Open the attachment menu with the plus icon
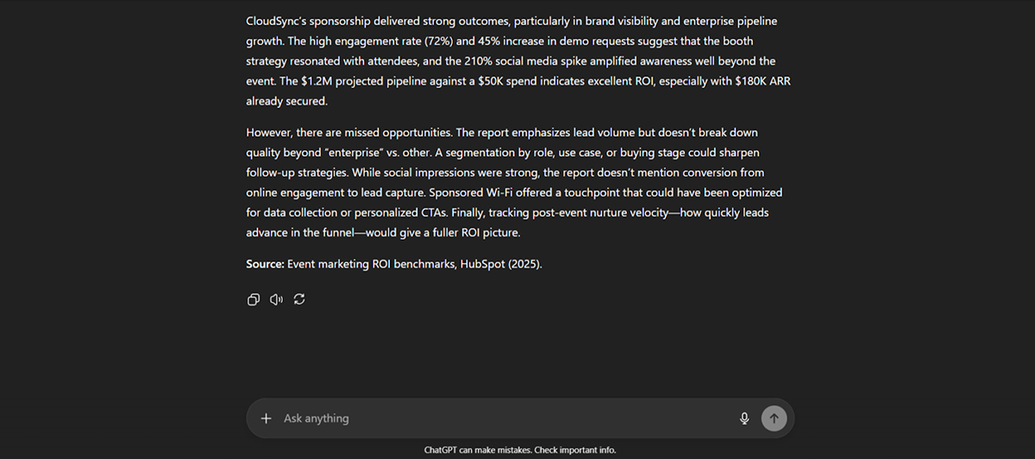The width and height of the screenshot is (1035, 459). pos(266,418)
